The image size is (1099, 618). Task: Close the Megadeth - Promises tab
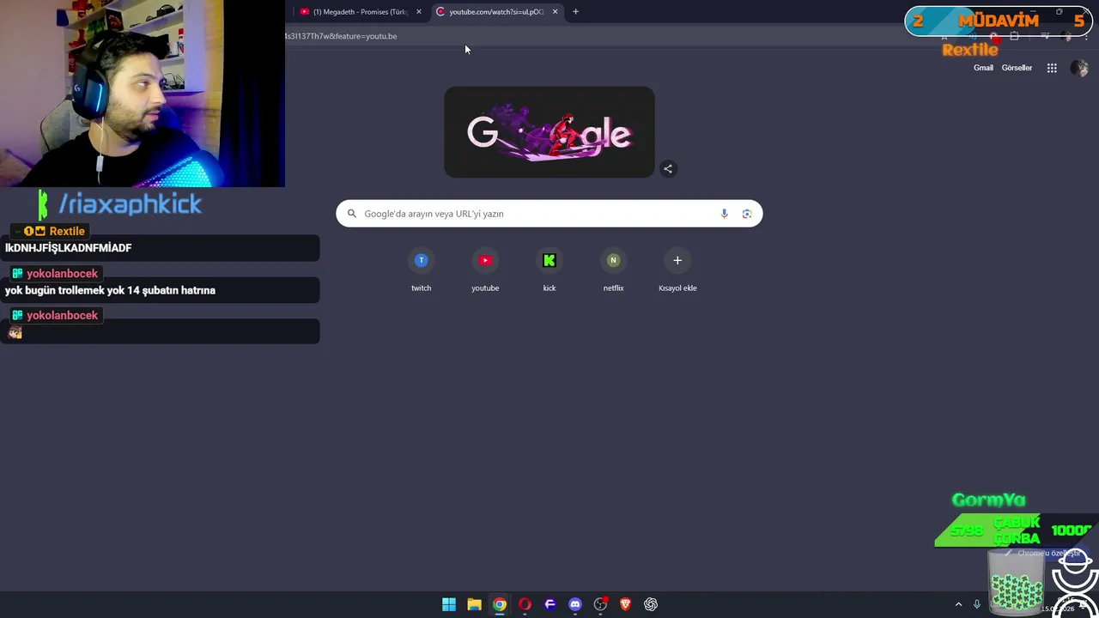point(419,12)
